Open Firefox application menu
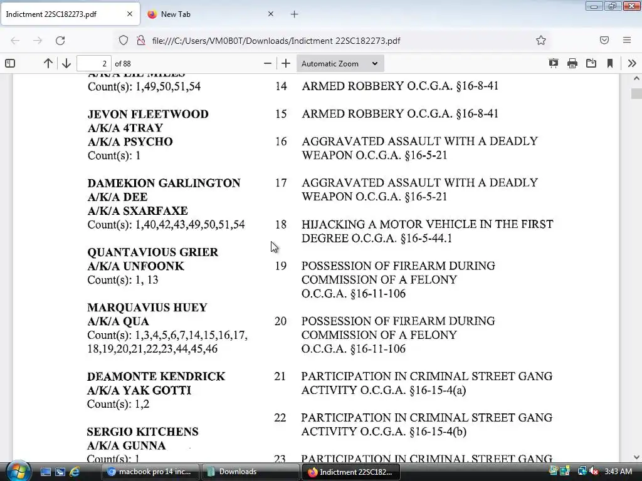This screenshot has height=481, width=642. coord(626,40)
